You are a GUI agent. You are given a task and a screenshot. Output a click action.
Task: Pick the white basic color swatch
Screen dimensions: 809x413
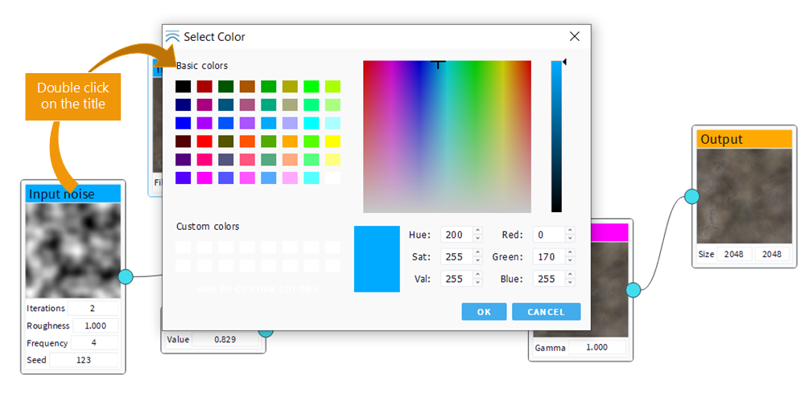click(332, 178)
